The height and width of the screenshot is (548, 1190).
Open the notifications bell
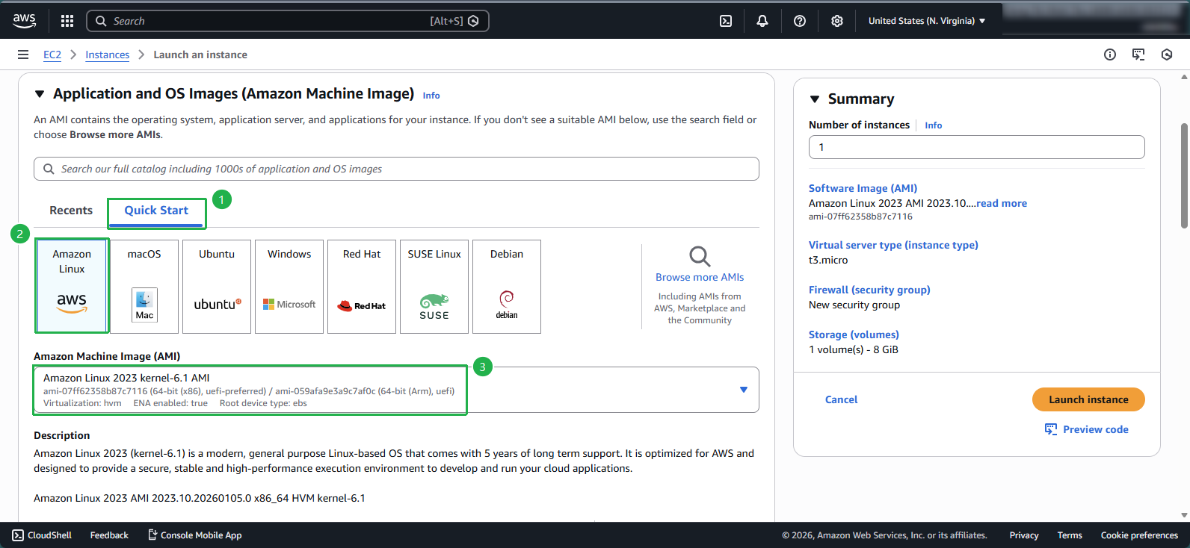coord(762,21)
